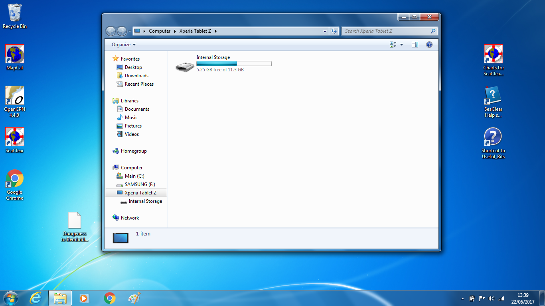Screen dimensions: 545x306
Task: Click the Search Xperia Tablet Z field
Action: coord(385,31)
